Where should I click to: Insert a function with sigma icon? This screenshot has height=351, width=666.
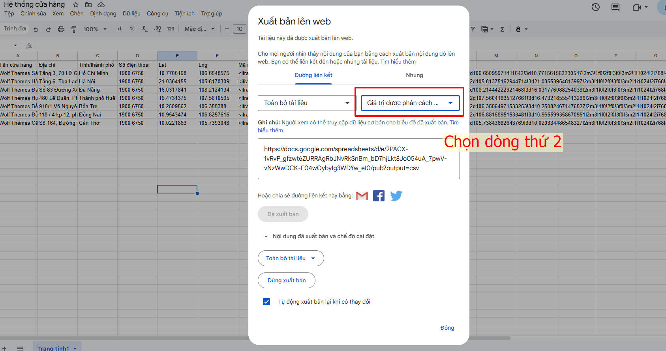click(502, 29)
